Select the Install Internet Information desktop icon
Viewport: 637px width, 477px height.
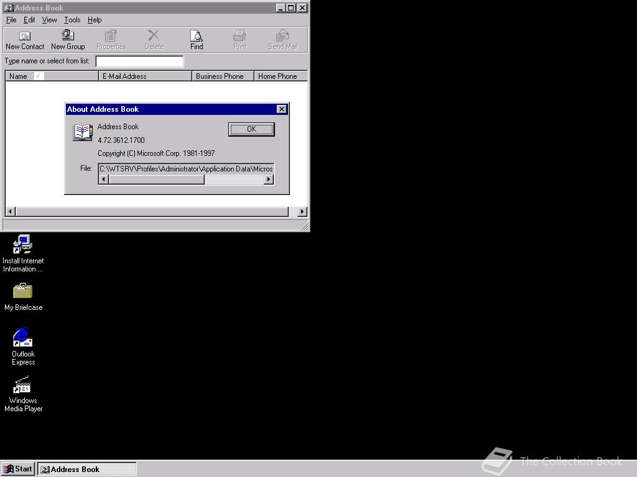pos(23,253)
